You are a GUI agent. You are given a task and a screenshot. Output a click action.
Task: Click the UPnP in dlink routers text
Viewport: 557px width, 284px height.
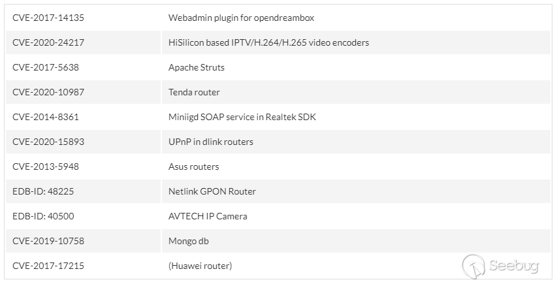[210, 142]
